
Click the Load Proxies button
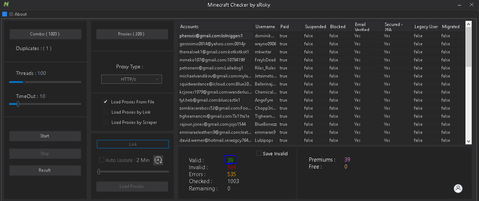(132, 186)
